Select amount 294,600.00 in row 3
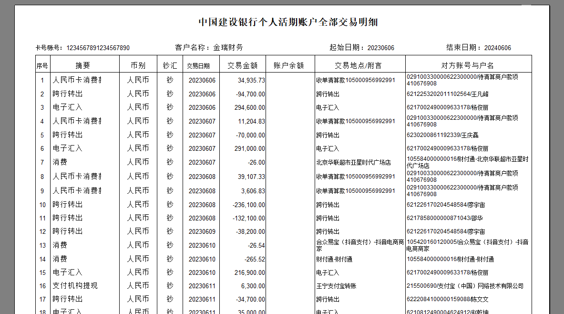This screenshot has height=314, width=564. [x=250, y=107]
